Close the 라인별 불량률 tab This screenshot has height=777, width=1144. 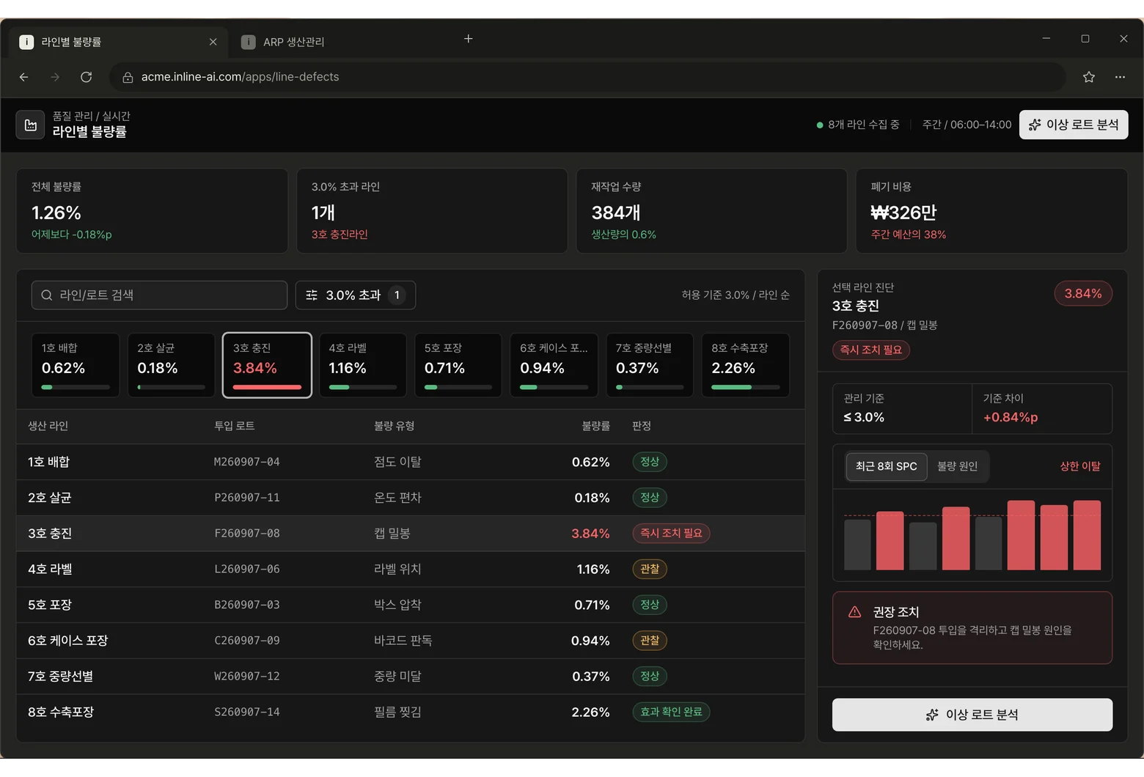213,42
